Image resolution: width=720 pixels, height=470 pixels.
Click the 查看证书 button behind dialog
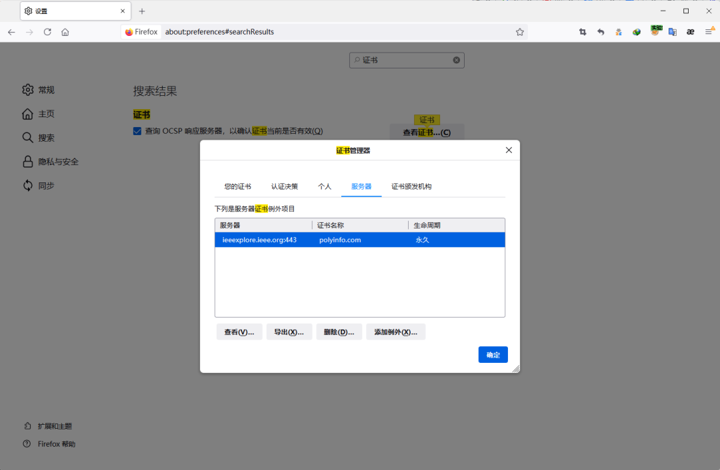click(427, 132)
